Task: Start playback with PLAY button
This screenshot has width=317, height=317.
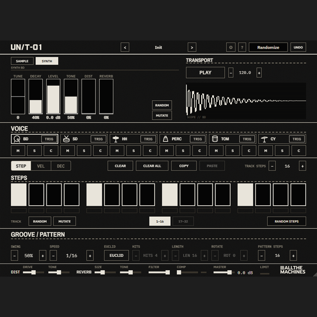Action: coord(205,73)
